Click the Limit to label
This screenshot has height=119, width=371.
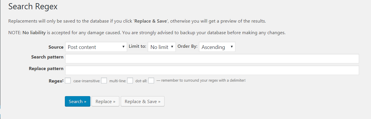pos(137,46)
